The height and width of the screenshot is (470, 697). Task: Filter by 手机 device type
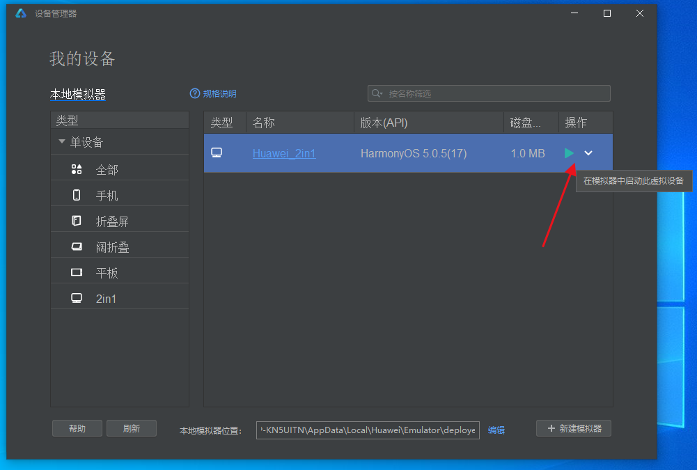pos(107,196)
